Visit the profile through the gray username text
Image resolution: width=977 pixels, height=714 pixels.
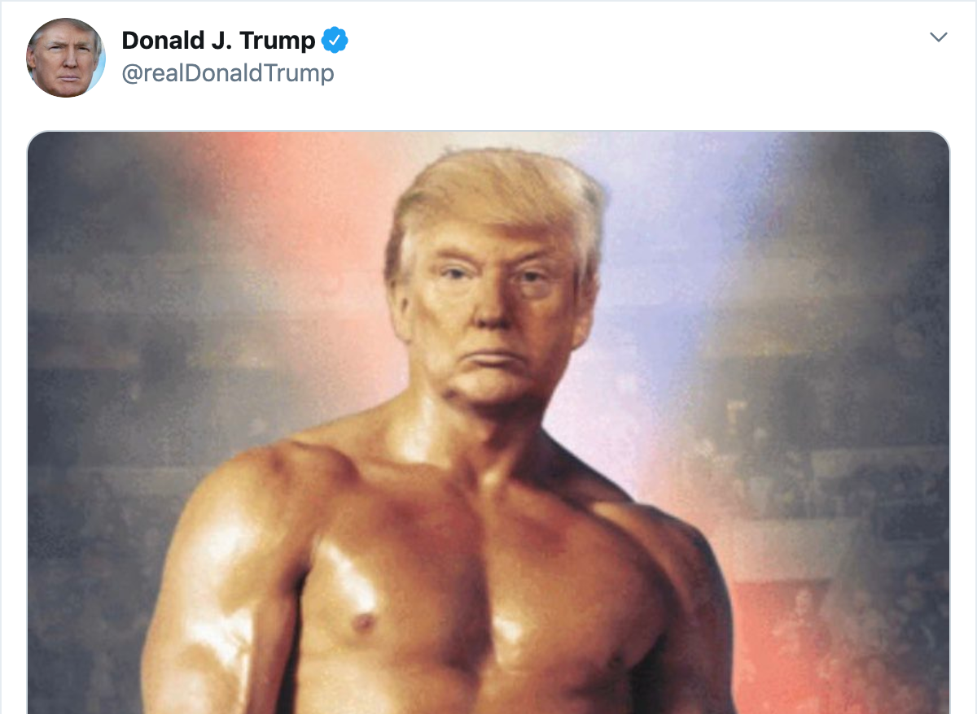coord(228,73)
